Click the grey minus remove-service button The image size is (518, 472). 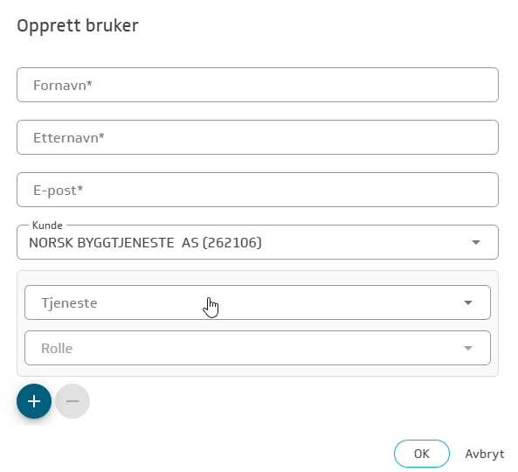click(73, 401)
